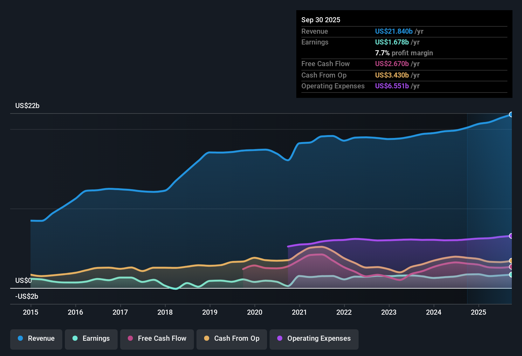Image resolution: width=522 pixels, height=356 pixels.
Task: Click the 7.7% profit margin text
Action: click(x=404, y=53)
